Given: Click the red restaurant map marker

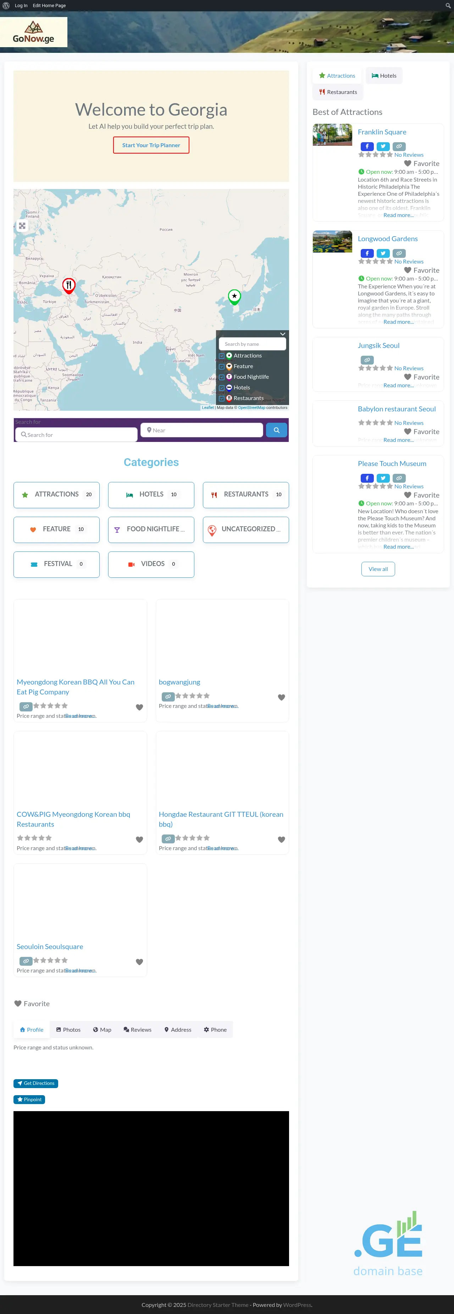Looking at the screenshot, I should point(68,285).
